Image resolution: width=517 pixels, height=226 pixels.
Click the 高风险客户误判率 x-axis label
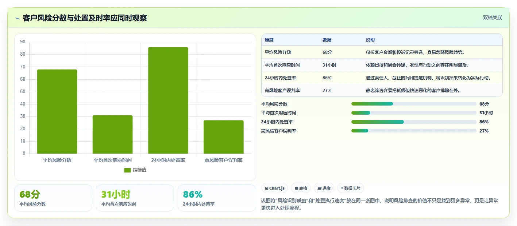(224, 160)
